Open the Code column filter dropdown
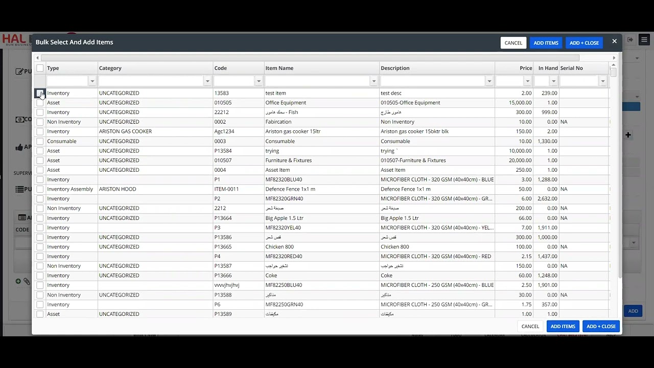Image resolution: width=654 pixels, height=368 pixels. pos(259,81)
